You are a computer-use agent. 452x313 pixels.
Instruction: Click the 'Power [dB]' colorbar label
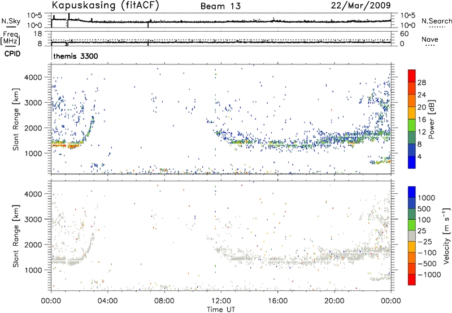click(x=431, y=119)
